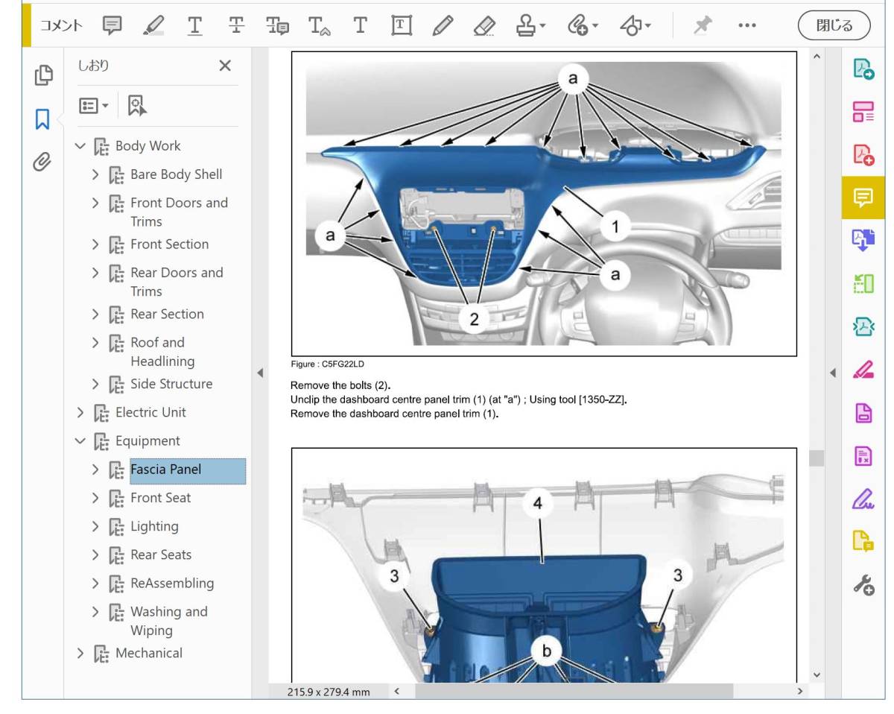Expand the Rear Doors and Trims bookmark
Image resolution: width=894 pixels, height=714 pixels.
(95, 273)
